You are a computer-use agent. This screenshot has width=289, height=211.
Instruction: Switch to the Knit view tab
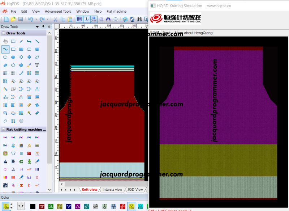[90, 190]
